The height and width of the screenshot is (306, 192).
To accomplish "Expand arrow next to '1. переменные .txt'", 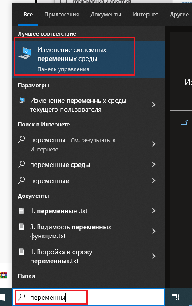I will pos(153,211).
